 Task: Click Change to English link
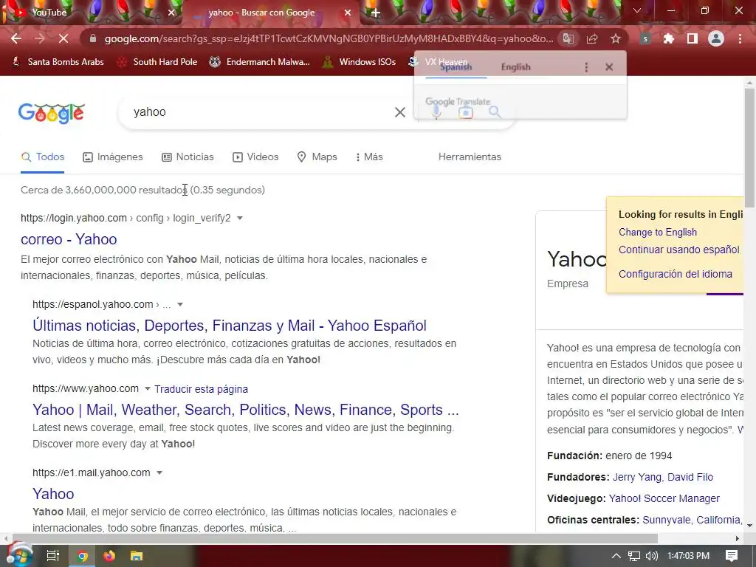[658, 233]
